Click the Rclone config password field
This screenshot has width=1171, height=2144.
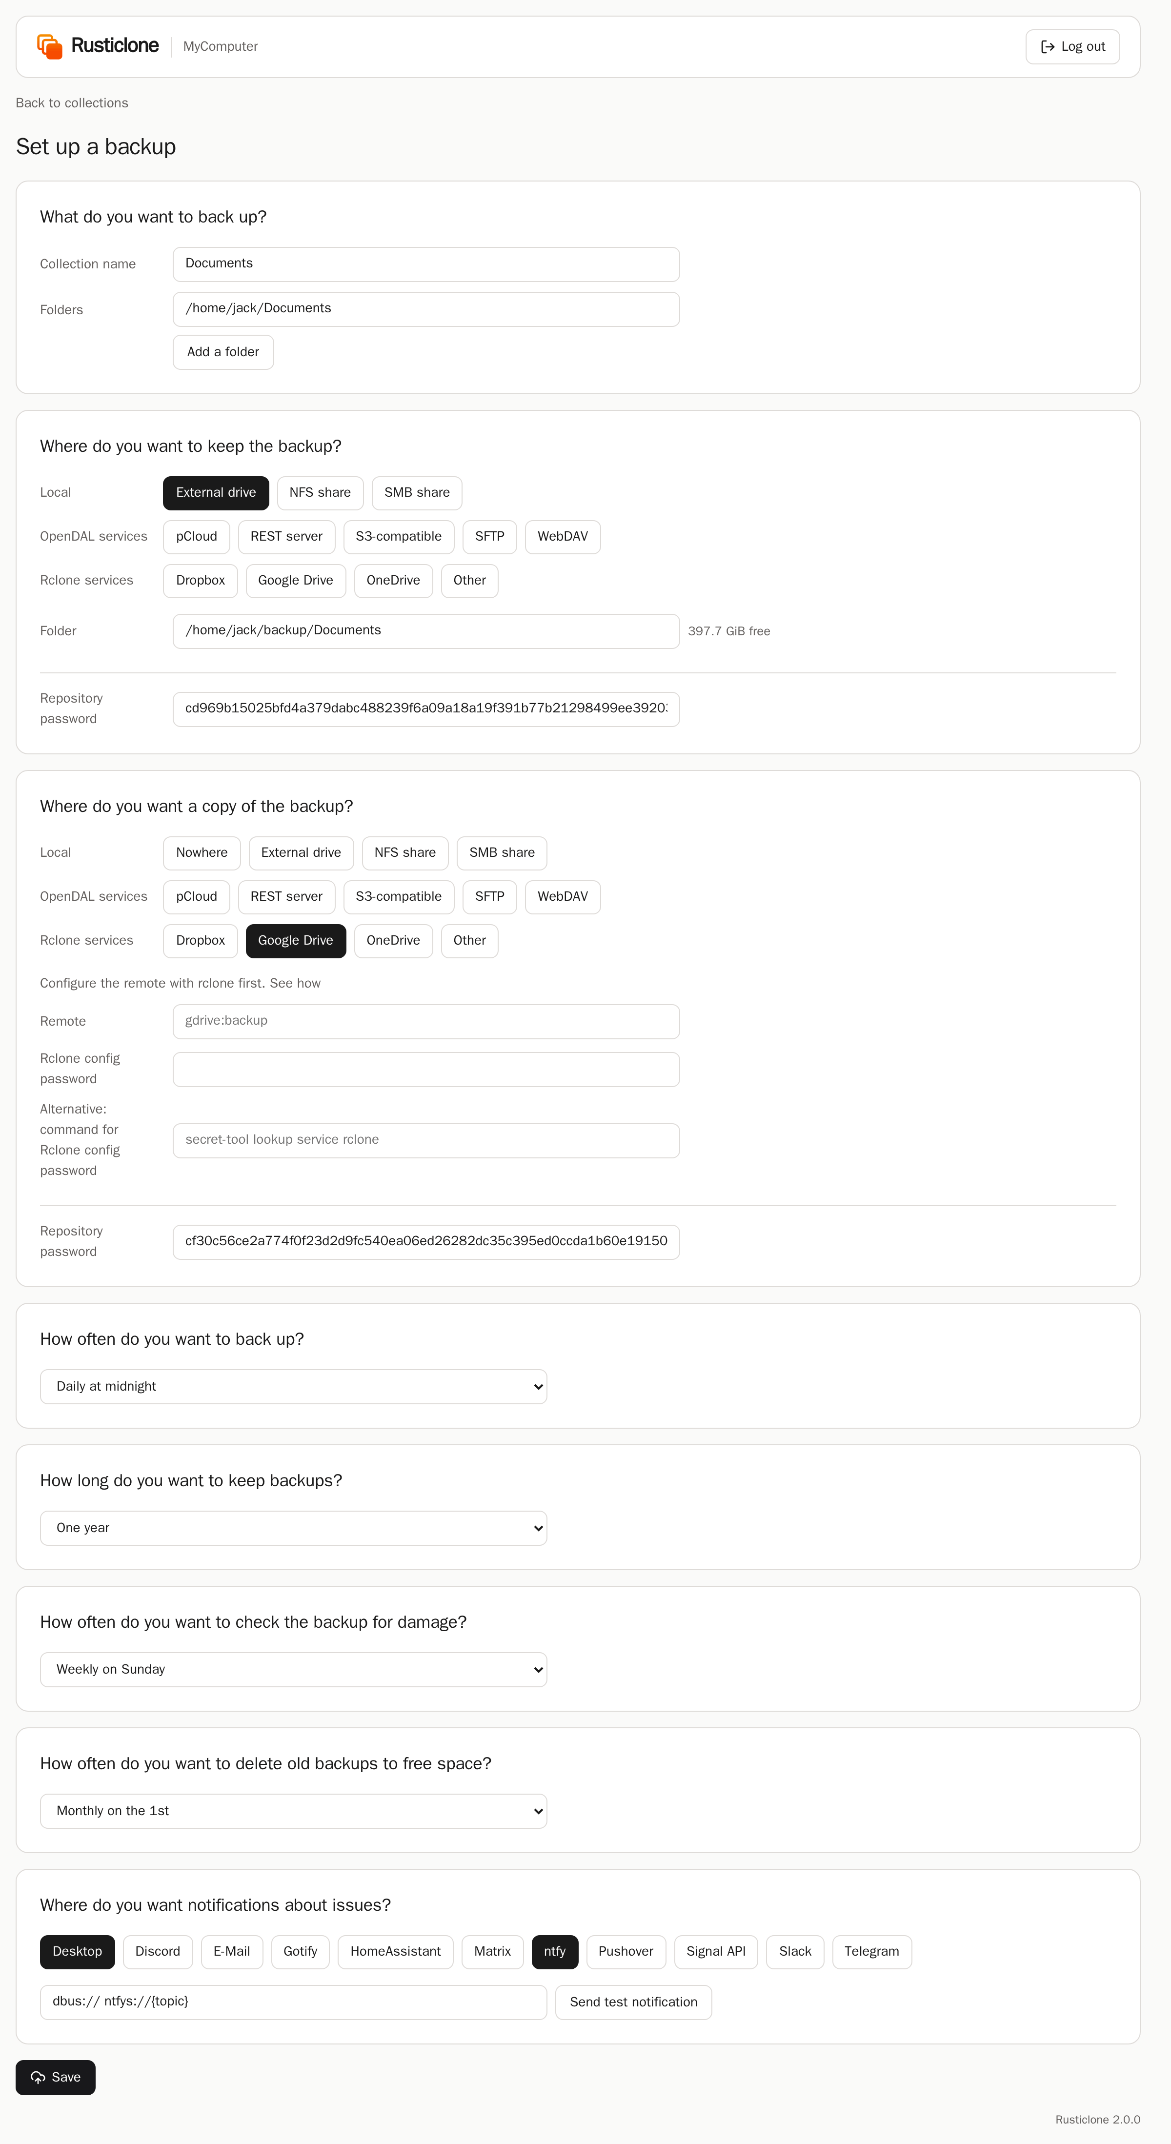(426, 1070)
